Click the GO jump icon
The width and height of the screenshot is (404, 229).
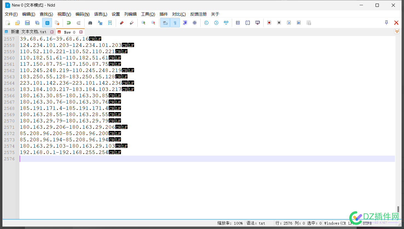[226, 23]
